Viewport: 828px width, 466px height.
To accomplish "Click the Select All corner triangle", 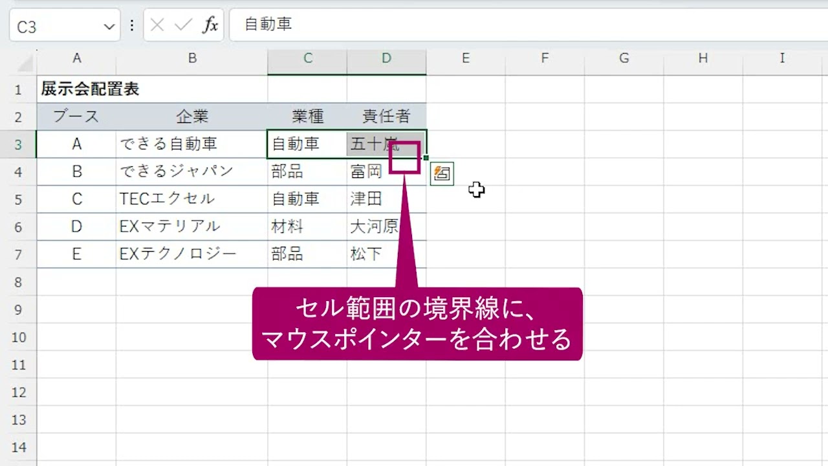I will [25, 63].
